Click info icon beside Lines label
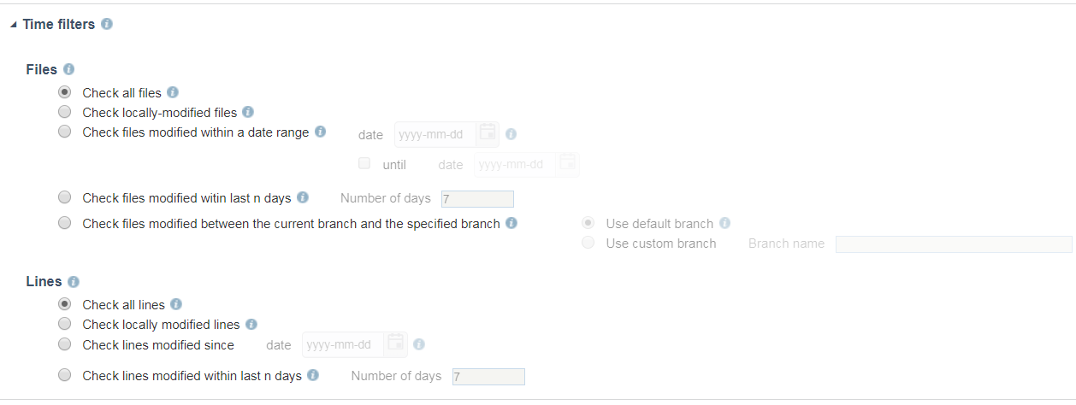The width and height of the screenshot is (1076, 405). (x=74, y=282)
